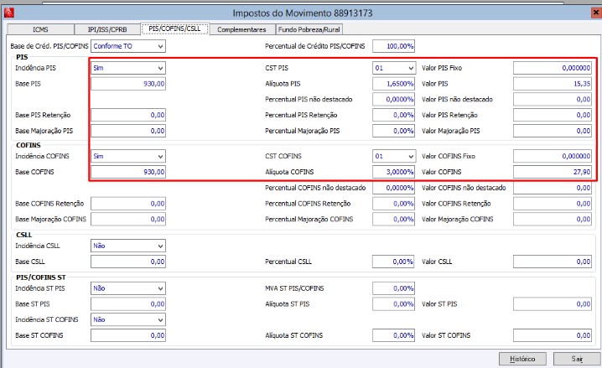
Task: Edit the Alíquota ST PIS field
Action: point(393,304)
